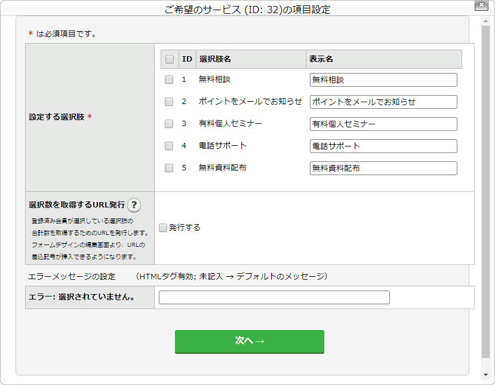Toggle the select-all checkbox in the table header
This screenshot has width=495, height=385.
pyautogui.click(x=170, y=59)
